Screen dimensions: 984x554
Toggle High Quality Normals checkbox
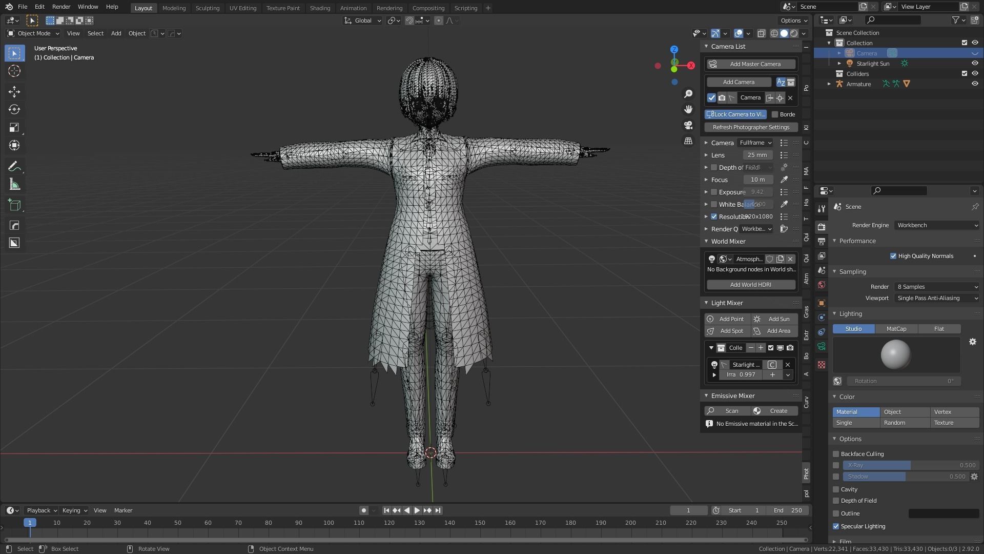click(893, 256)
